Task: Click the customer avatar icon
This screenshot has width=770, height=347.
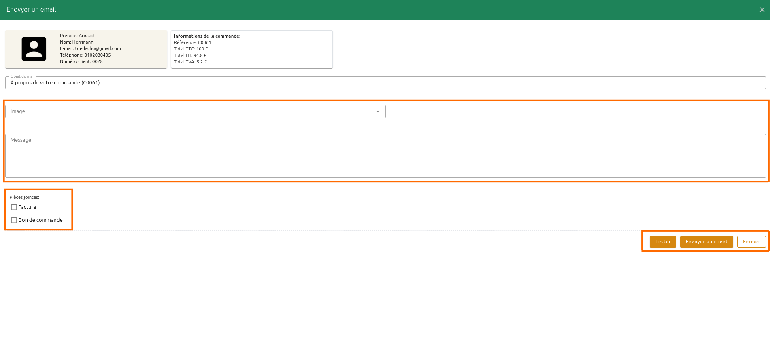Action: (x=34, y=49)
